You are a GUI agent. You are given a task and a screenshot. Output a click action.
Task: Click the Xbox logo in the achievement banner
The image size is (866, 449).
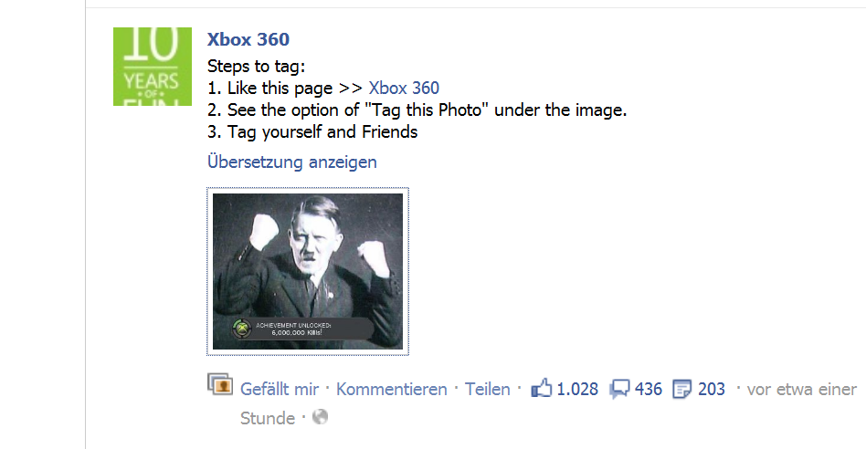tap(241, 329)
